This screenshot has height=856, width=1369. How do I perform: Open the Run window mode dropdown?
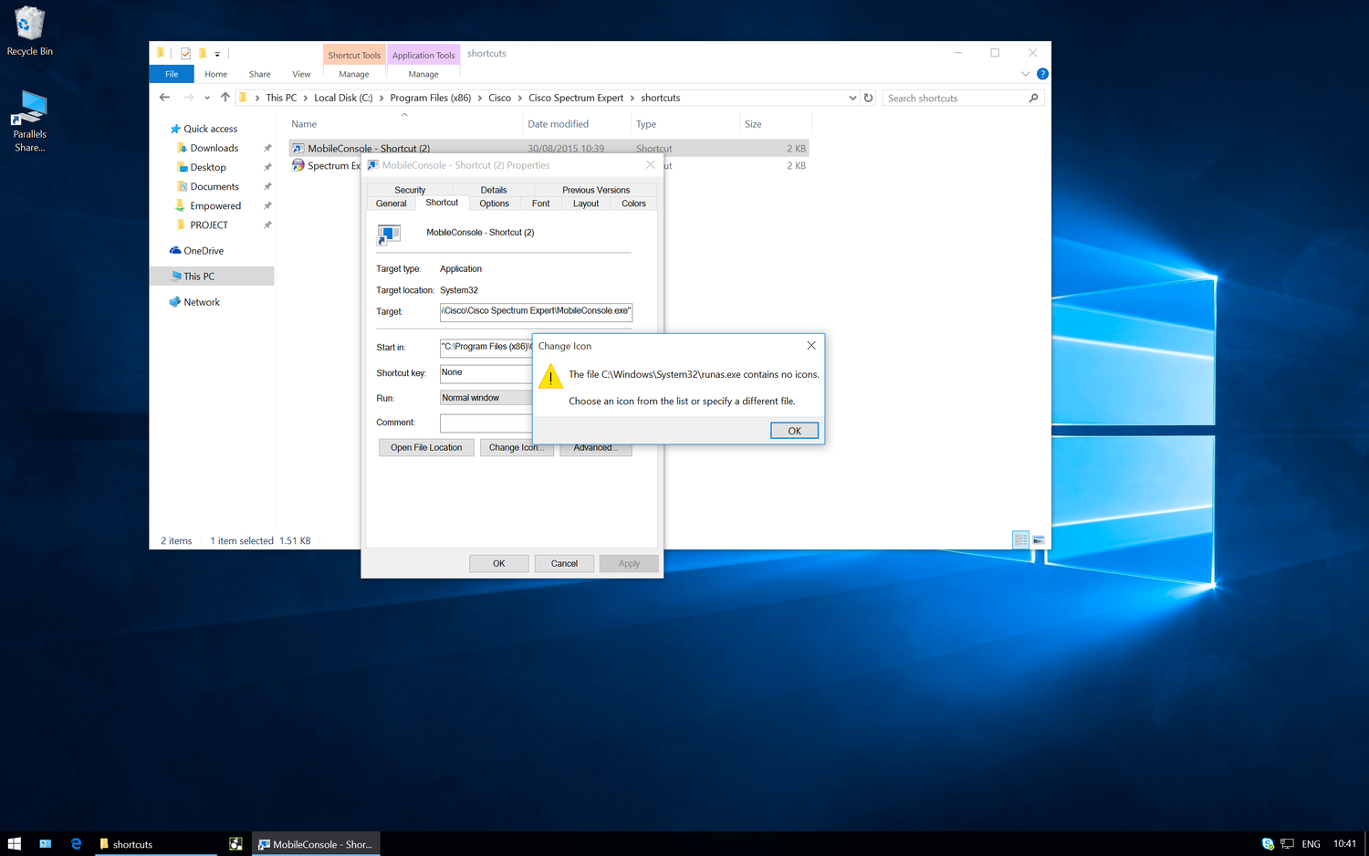pos(486,398)
